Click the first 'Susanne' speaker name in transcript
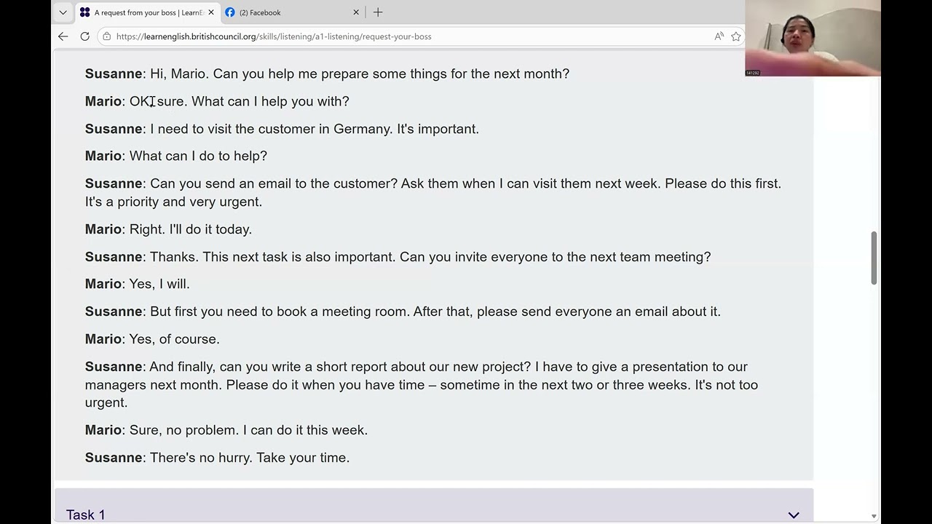Screen dimensions: 932x524 (x=114, y=74)
